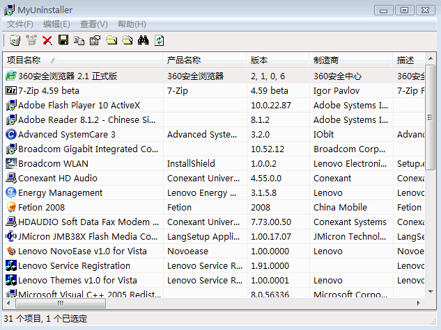This screenshot has height=330, width=441.
Task: Select the Lenovo Service Registration entry
Action: (x=75, y=265)
